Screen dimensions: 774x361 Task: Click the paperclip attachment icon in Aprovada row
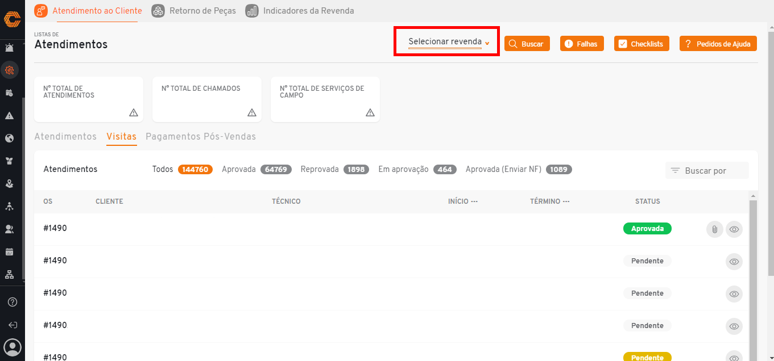pos(715,229)
